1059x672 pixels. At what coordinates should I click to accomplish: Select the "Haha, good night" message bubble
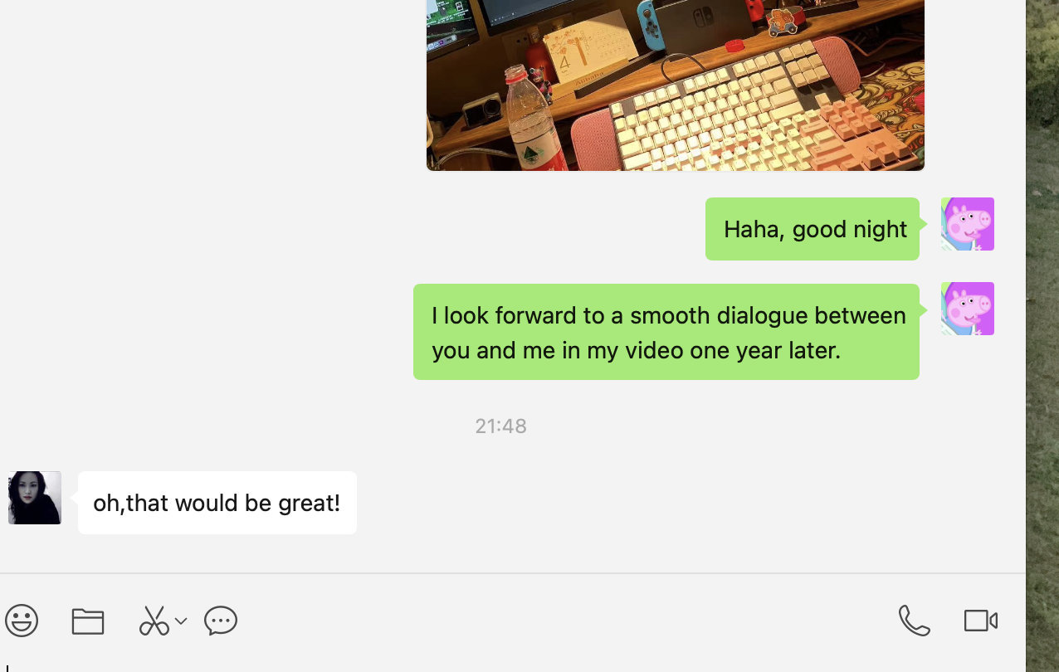tap(813, 229)
